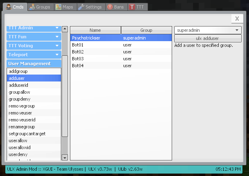
Task: Select player Bot03
Action: (121, 59)
